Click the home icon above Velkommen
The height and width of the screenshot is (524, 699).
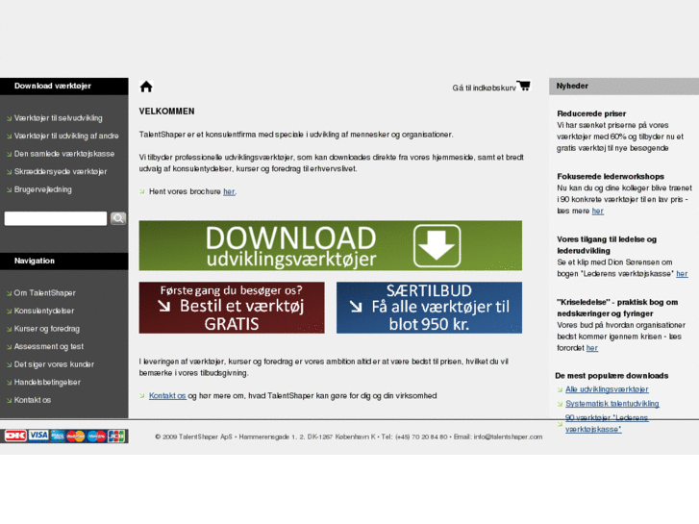[146, 87]
